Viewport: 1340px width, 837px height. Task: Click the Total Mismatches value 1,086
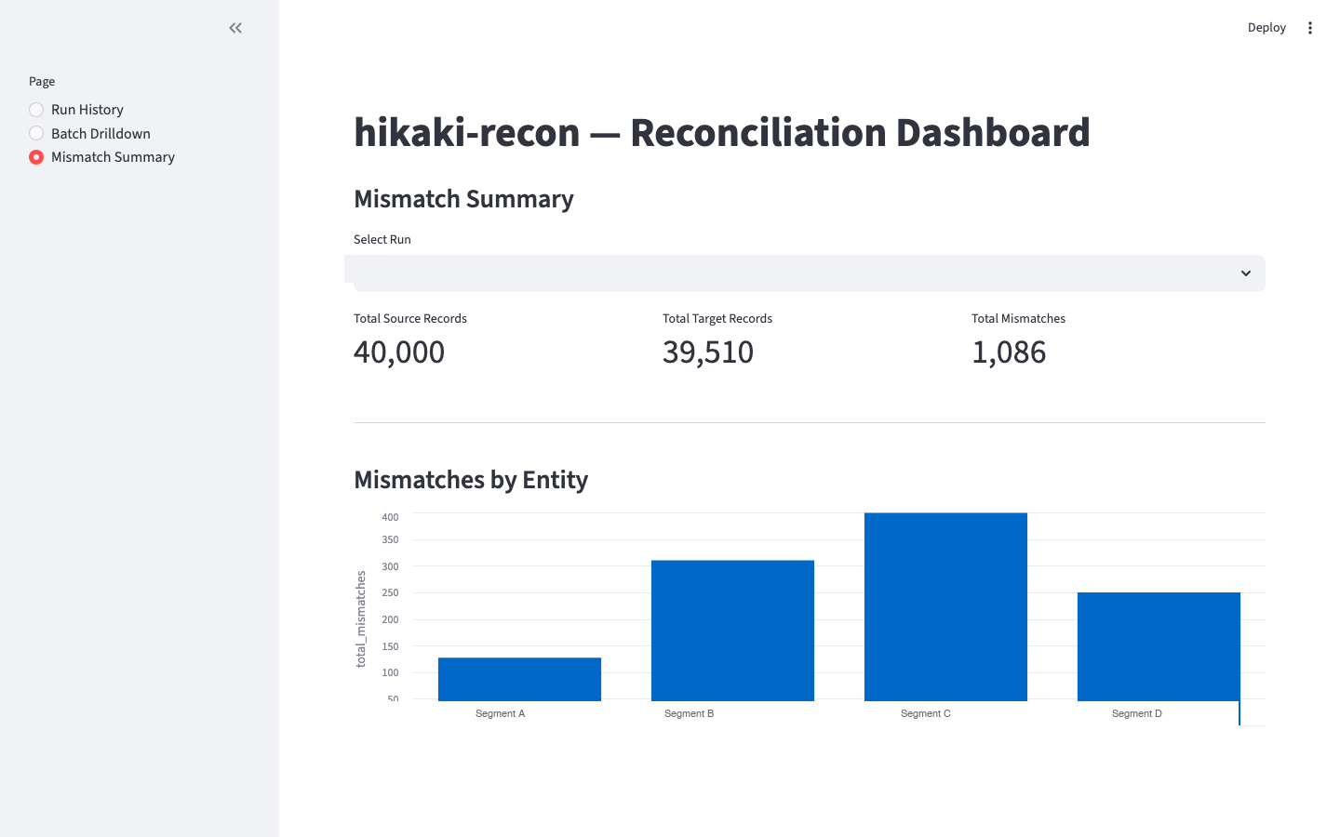pos(1009,352)
